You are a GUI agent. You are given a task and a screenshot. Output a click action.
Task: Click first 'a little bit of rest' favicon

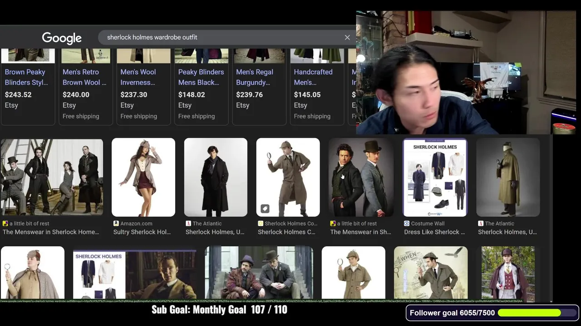pos(5,224)
